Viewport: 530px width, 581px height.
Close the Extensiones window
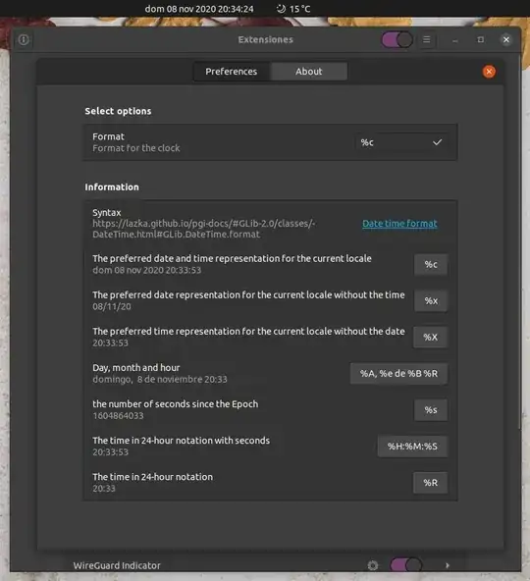505,39
